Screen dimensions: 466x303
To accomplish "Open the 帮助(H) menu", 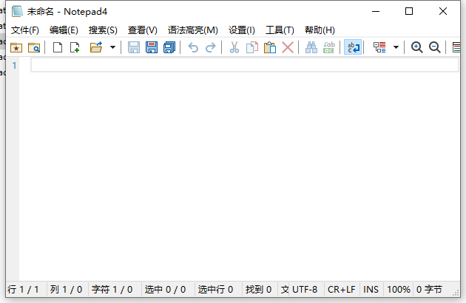I will pyautogui.click(x=320, y=30).
